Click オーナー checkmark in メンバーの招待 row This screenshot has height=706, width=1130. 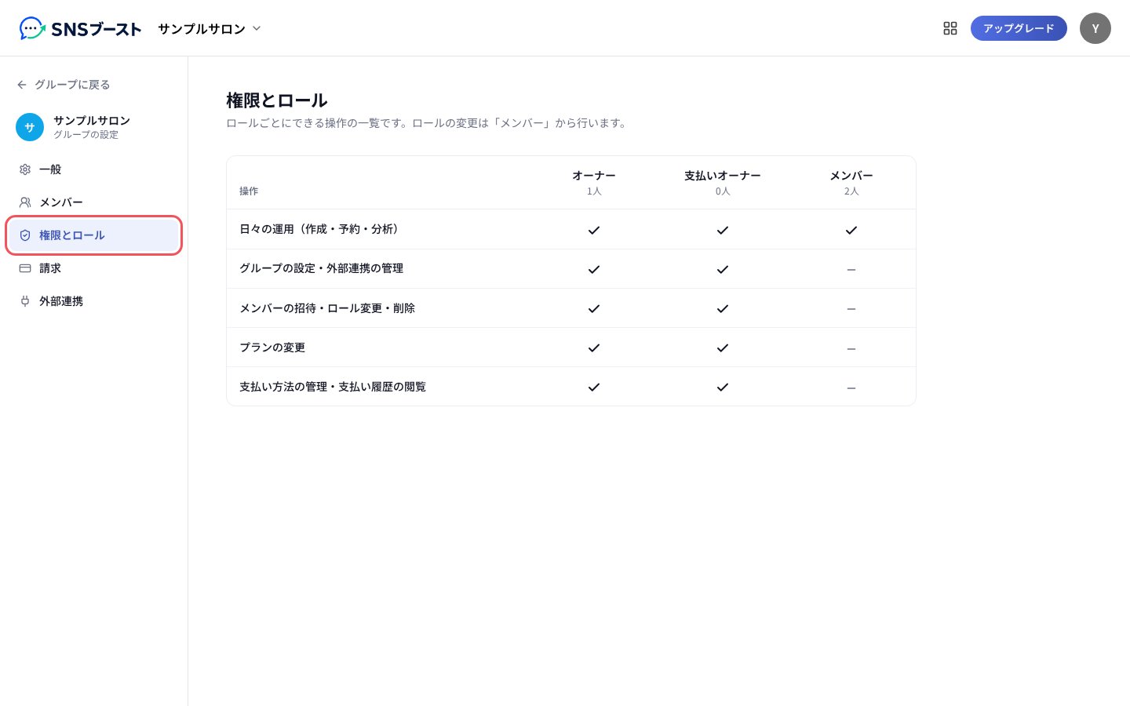point(594,308)
